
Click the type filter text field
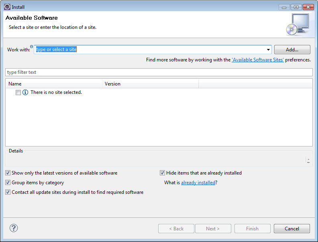159,72
